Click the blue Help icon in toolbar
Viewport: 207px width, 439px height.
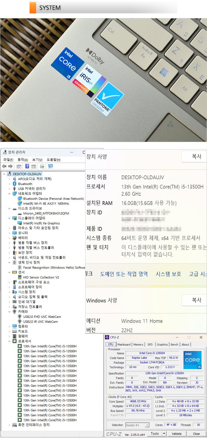[27, 166]
